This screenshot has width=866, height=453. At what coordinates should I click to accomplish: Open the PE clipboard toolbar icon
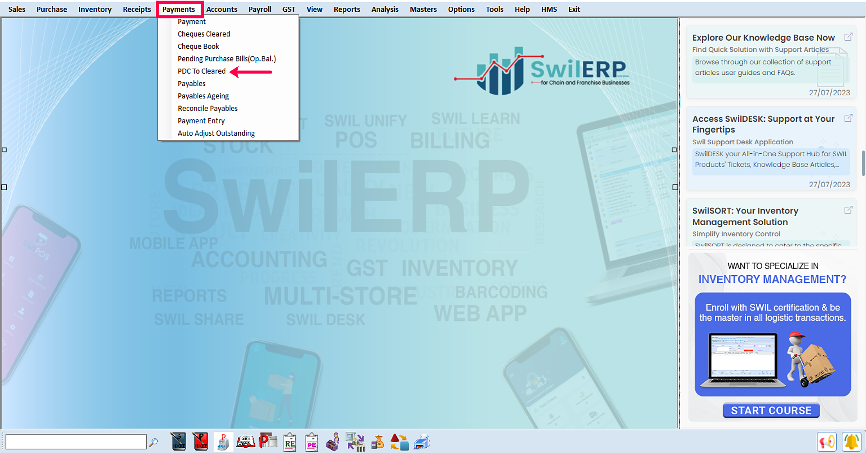tap(312, 442)
